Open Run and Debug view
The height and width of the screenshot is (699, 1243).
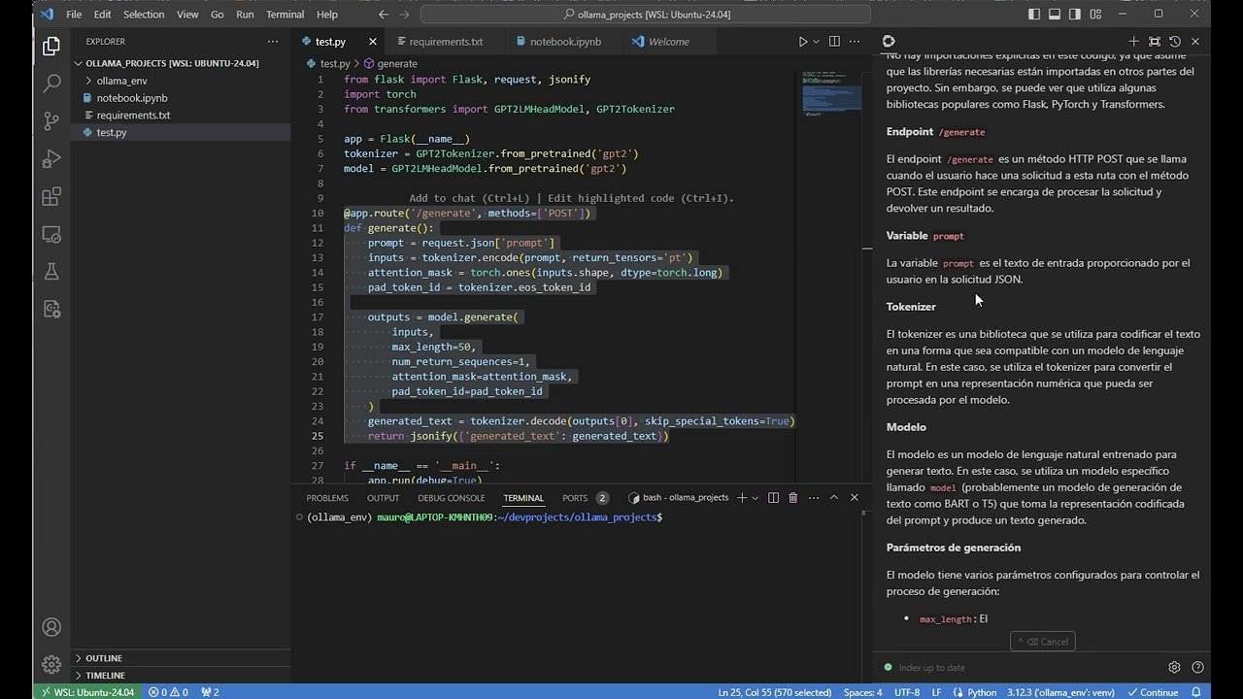[x=51, y=159]
